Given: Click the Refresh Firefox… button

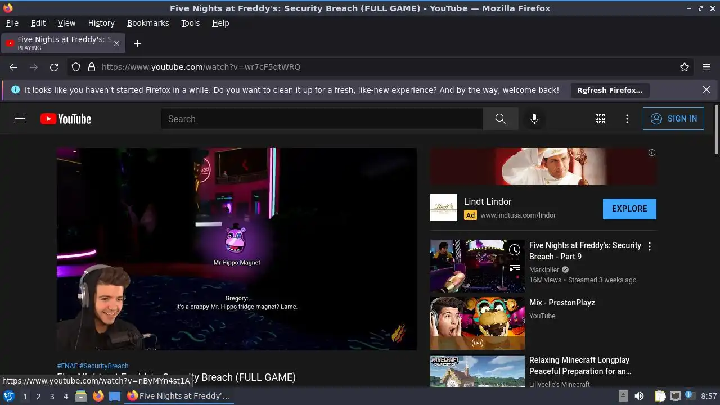Looking at the screenshot, I should (x=610, y=90).
